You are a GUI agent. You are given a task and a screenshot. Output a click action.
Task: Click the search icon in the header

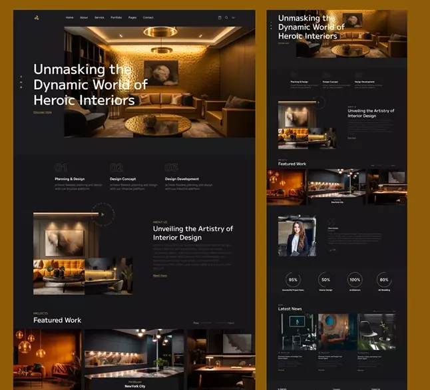[226, 17]
